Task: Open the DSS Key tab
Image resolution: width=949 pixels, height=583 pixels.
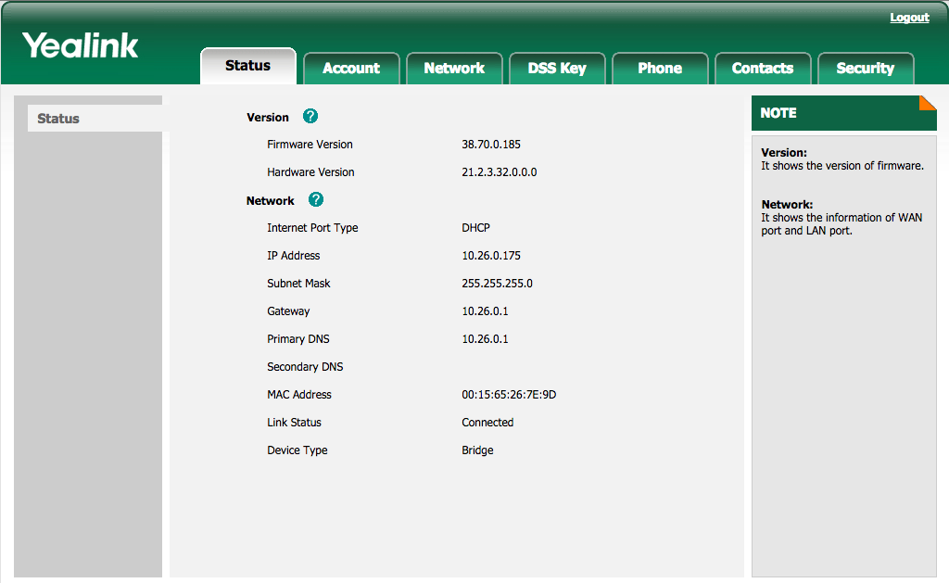Action: tap(557, 69)
